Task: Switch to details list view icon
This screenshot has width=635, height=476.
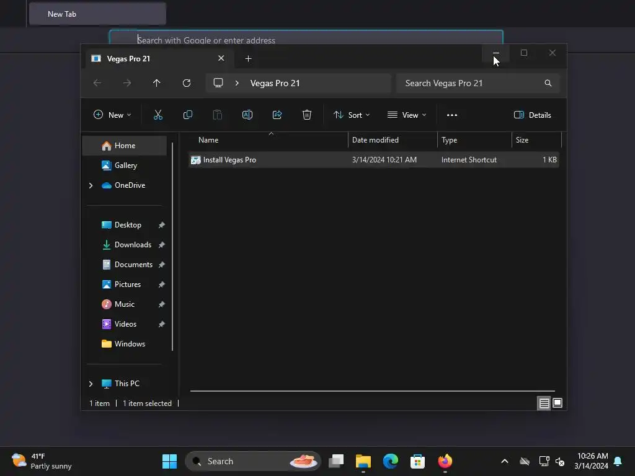Action: click(x=544, y=403)
